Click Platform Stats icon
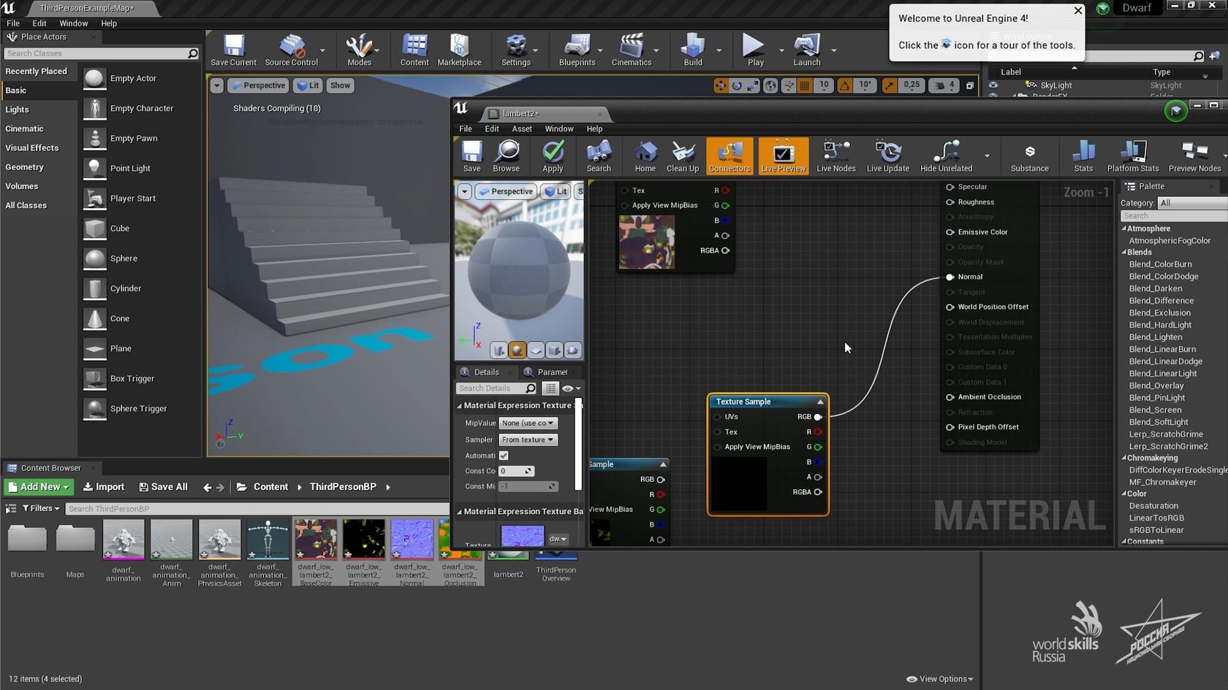The image size is (1228, 690). coord(1133,156)
